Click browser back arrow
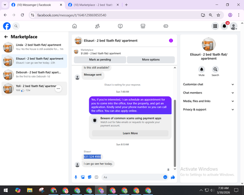244x195 pixels. [5, 15]
